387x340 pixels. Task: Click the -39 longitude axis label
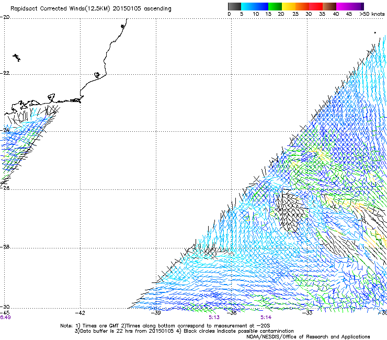pyautogui.click(x=156, y=313)
